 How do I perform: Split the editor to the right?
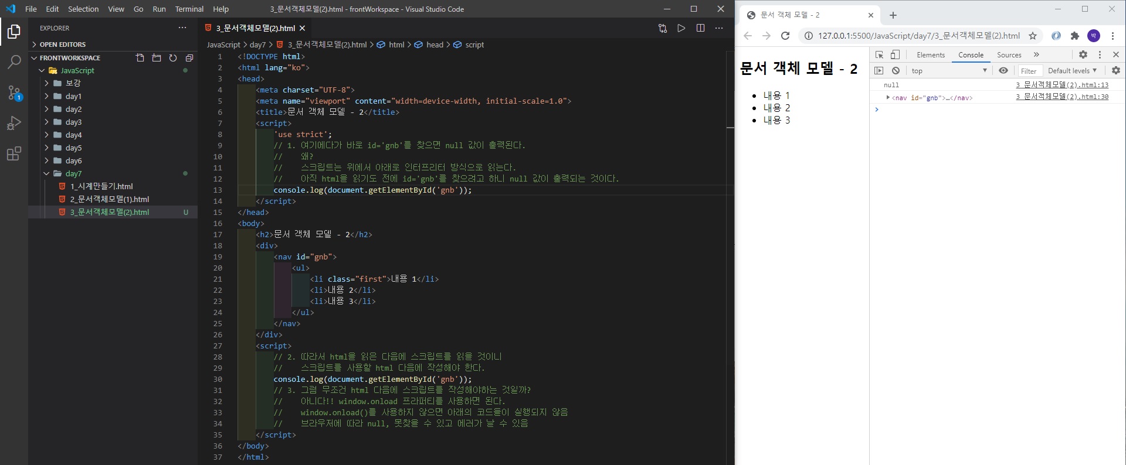click(700, 28)
